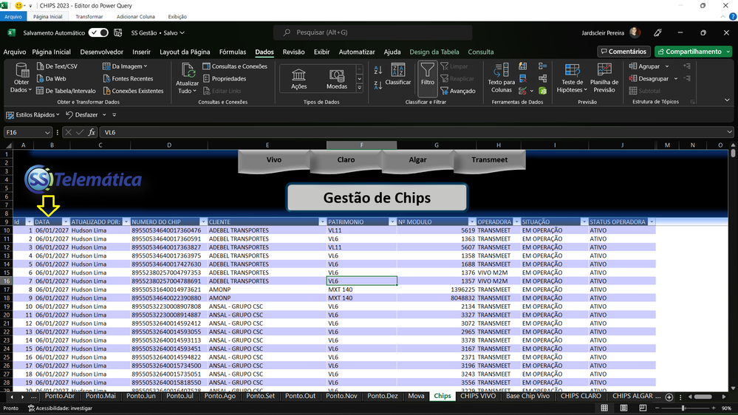Click zoom out minus button
Image resolution: width=738 pixels, height=415 pixels.
(x=657, y=408)
